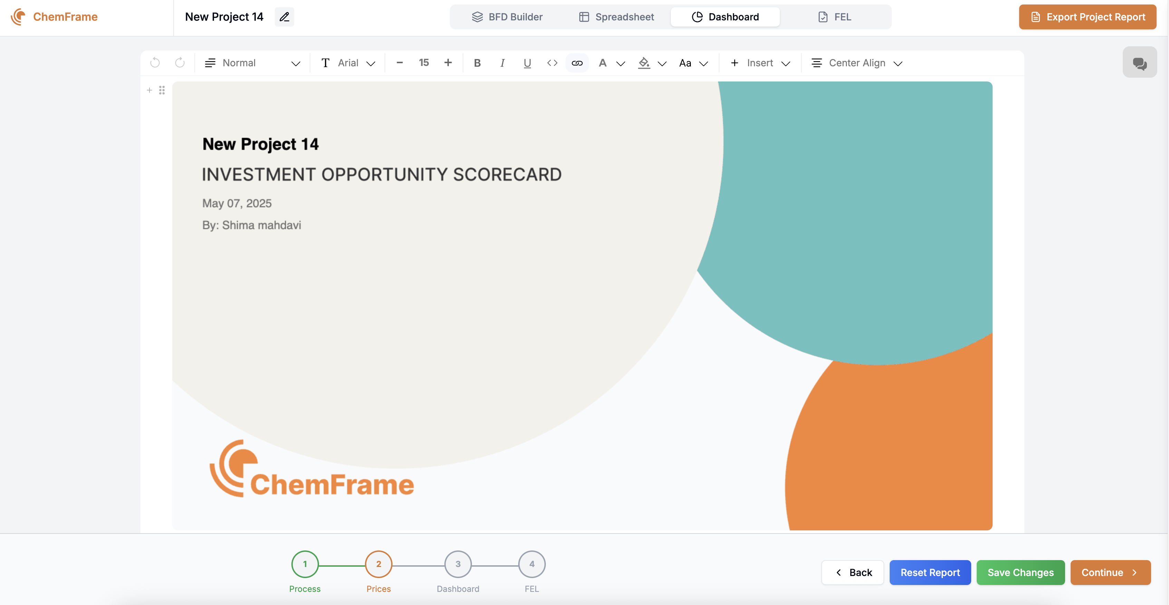1169x605 pixels.
Task: Click the ChemFrame logo on cover page
Action: 312,468
